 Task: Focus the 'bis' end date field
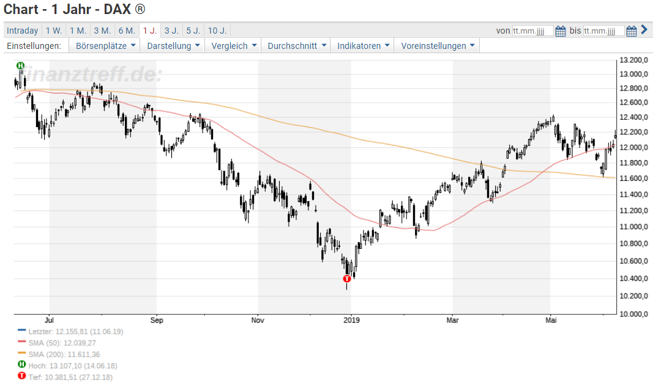603,31
